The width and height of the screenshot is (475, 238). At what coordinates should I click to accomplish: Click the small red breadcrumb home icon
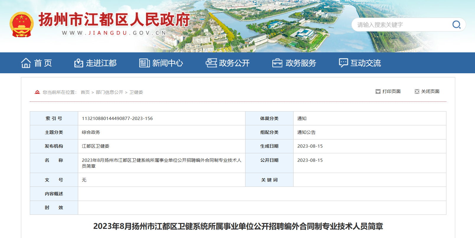[37, 92]
